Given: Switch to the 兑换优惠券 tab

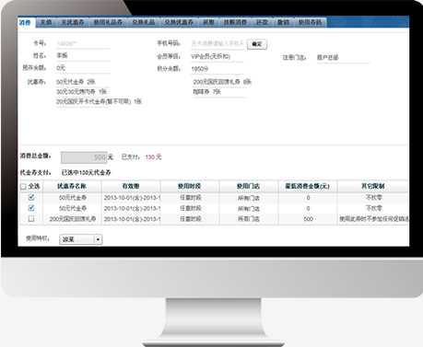Looking at the screenshot, I should tap(179, 22).
